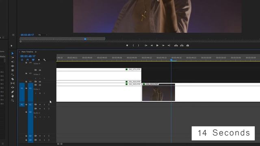Select the Slip tool
The height and width of the screenshot is (146, 260).
pos(13,83)
